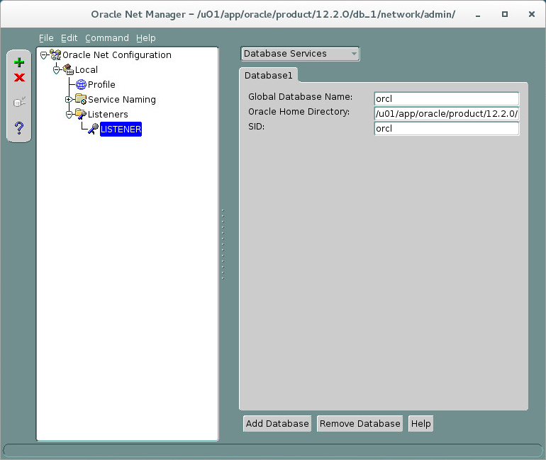Click the LISTENER item icon
Image resolution: width=546 pixels, height=460 pixels.
tap(93, 129)
